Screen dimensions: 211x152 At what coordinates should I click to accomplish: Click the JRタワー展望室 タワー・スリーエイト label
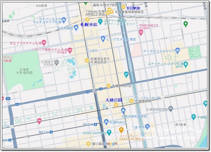(119, 22)
